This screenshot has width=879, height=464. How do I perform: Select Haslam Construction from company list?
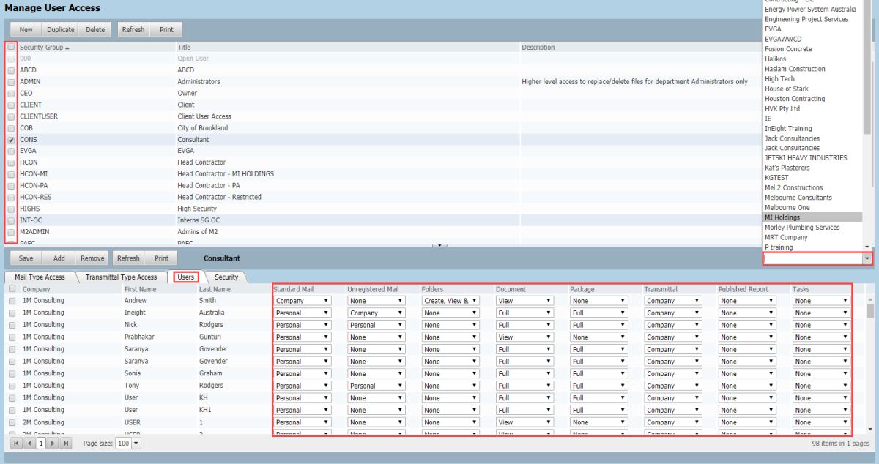pyautogui.click(x=813, y=69)
